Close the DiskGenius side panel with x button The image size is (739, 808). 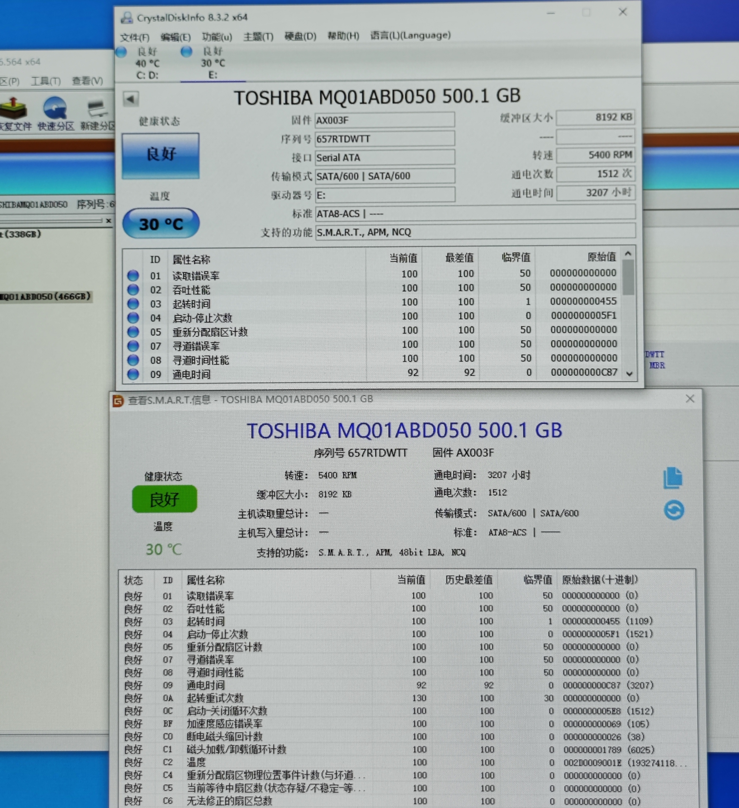[x=108, y=220]
